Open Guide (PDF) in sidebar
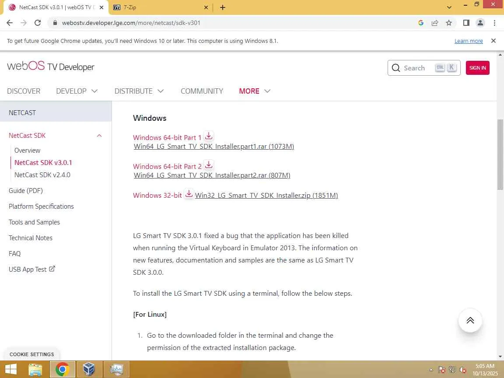The image size is (504, 378). click(26, 191)
